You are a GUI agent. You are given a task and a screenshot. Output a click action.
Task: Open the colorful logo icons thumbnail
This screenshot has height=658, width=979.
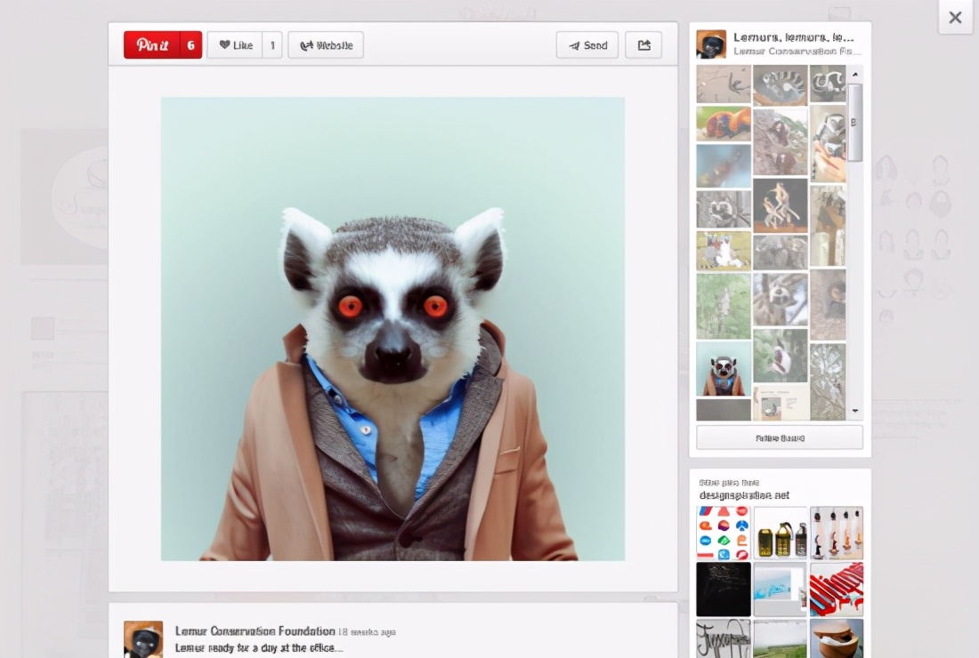click(724, 534)
